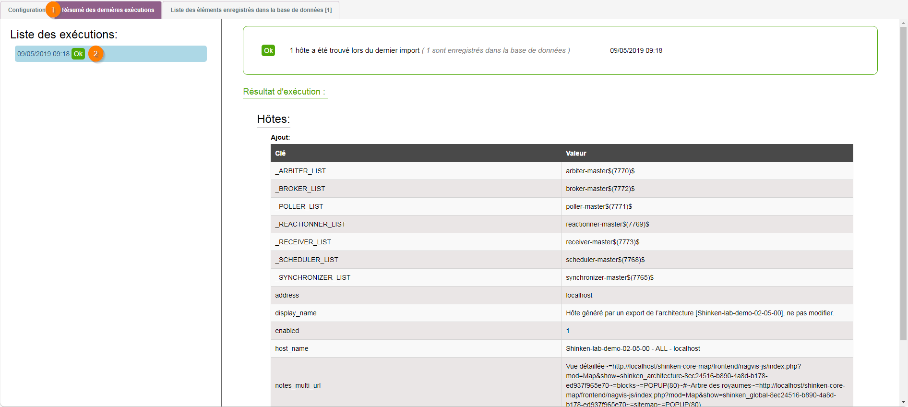Click the Valeur column header
Image resolution: width=908 pixels, height=407 pixels.
pos(576,153)
